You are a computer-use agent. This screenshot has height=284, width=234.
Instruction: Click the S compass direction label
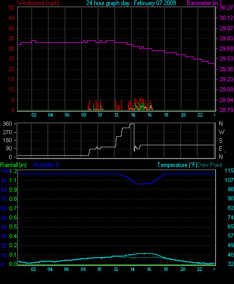220,140
